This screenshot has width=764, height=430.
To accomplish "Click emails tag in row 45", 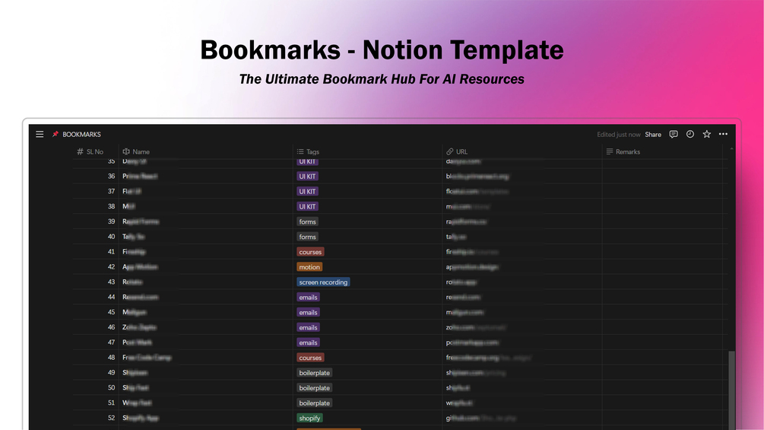I will [x=308, y=312].
